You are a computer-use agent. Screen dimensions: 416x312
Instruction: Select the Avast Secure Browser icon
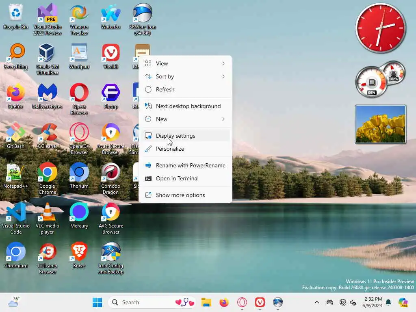(x=110, y=139)
